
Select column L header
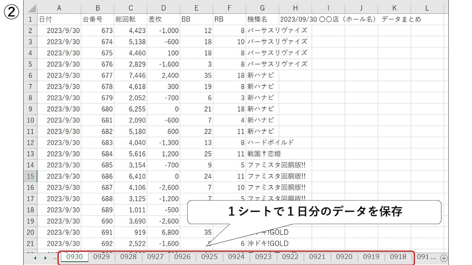[427, 8]
